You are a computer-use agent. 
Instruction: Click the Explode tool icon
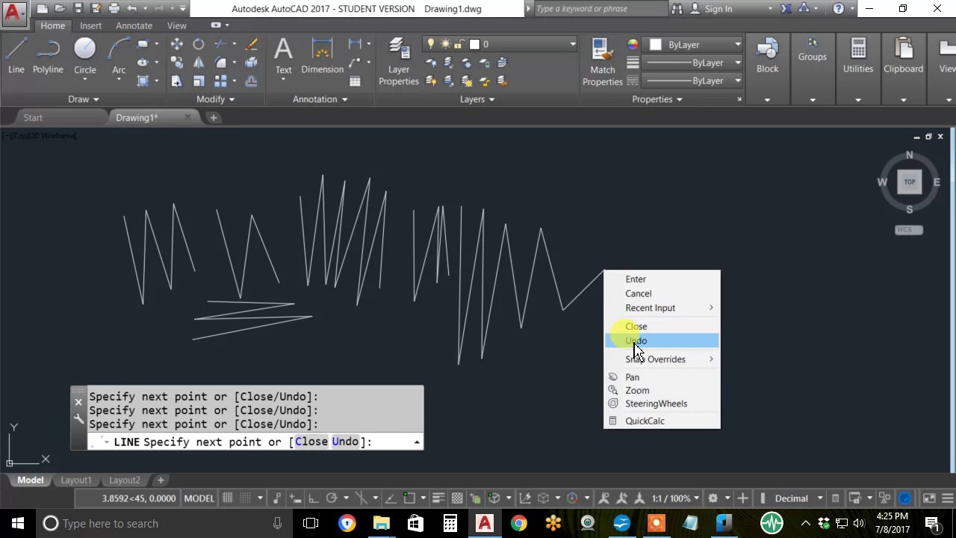pos(252,63)
